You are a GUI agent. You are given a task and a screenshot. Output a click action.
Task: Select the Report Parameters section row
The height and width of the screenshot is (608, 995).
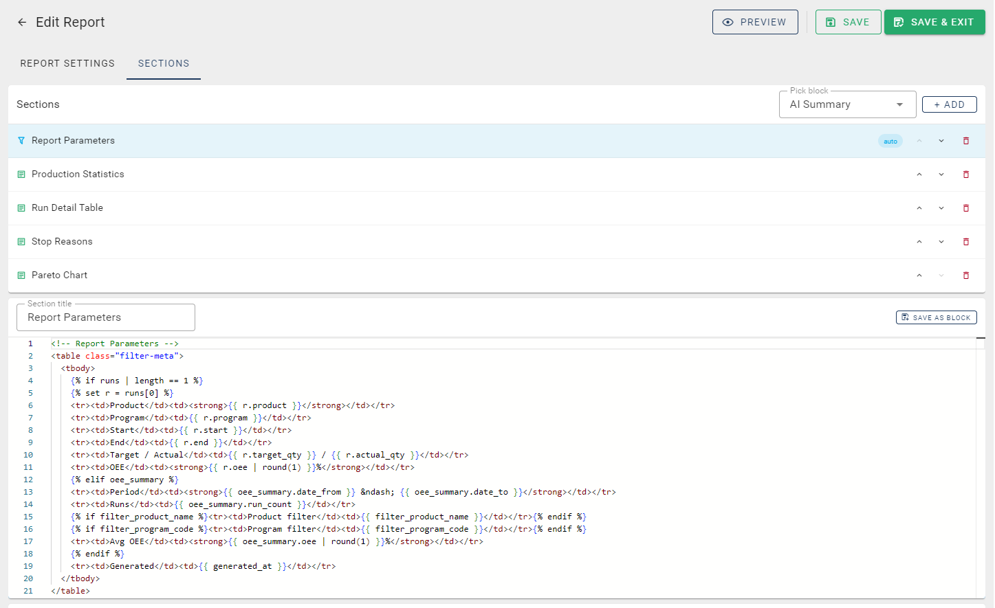pos(496,141)
